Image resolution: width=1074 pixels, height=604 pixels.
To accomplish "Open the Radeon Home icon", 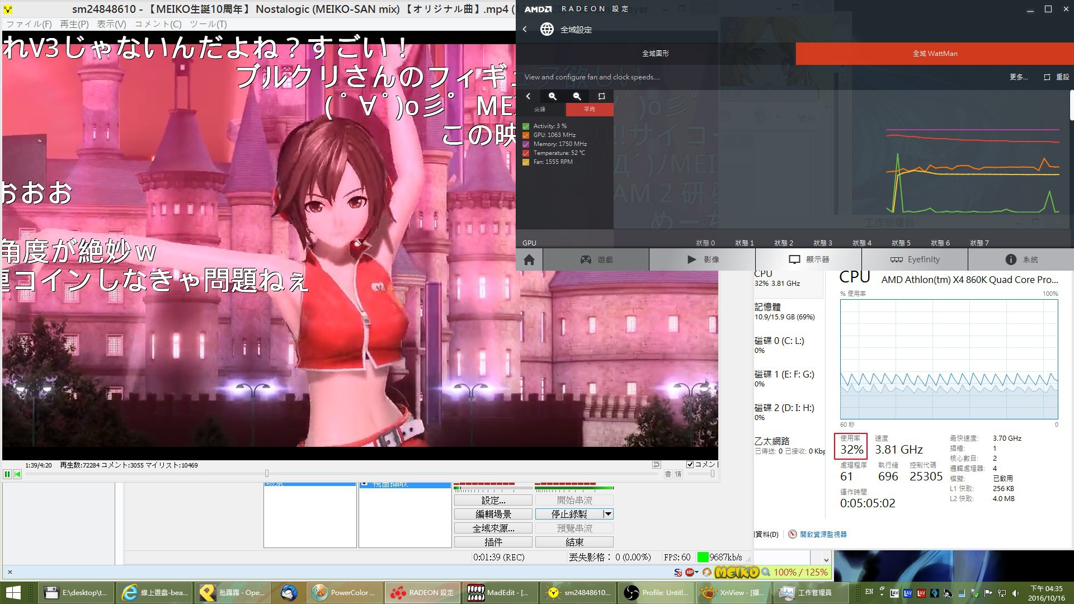I will pos(529,259).
